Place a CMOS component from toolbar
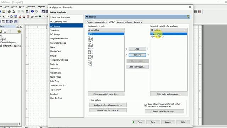Screen dimensions: 227x128 click(16, 17)
